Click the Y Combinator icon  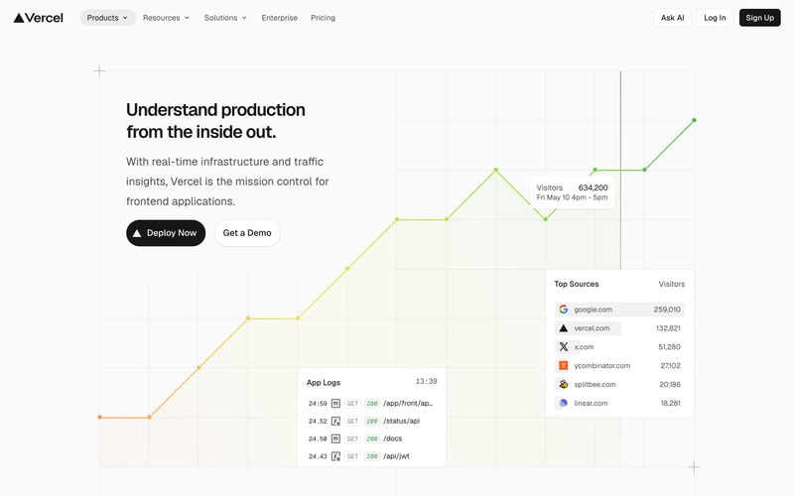(x=564, y=365)
